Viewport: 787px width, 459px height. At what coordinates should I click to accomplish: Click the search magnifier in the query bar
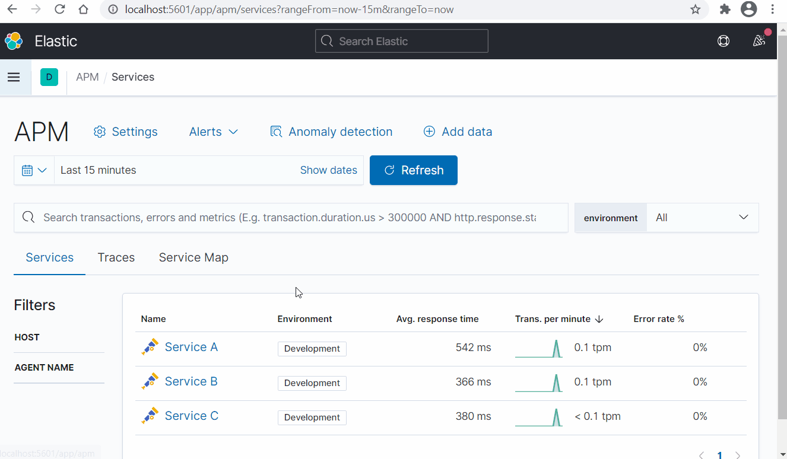click(x=28, y=217)
